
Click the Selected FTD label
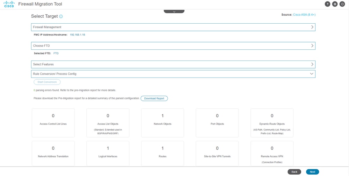(42, 54)
